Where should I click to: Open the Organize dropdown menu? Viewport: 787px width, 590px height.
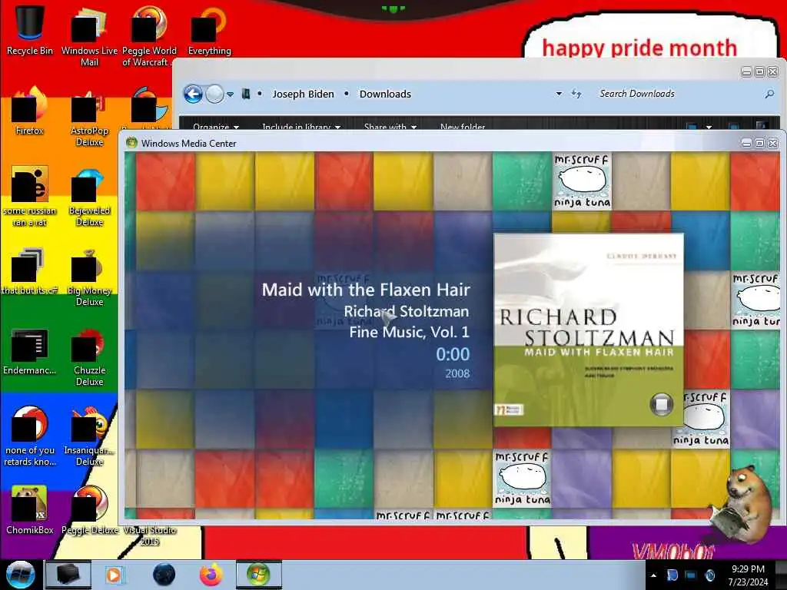(216, 127)
